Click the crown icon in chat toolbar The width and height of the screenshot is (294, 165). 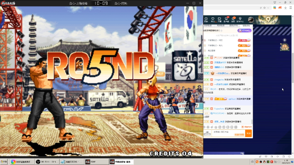tap(216, 127)
